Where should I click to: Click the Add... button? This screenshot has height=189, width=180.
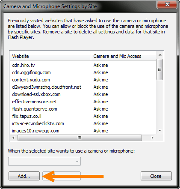click(x=24, y=176)
